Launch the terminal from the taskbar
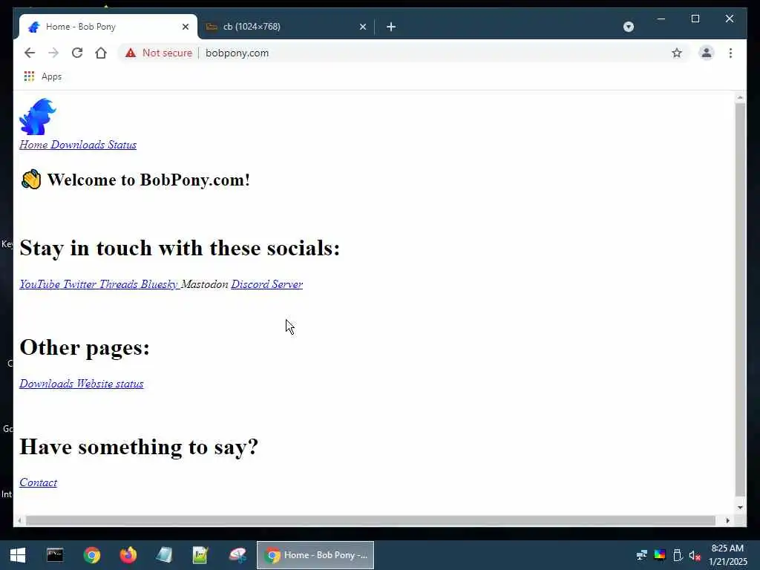 click(x=55, y=555)
